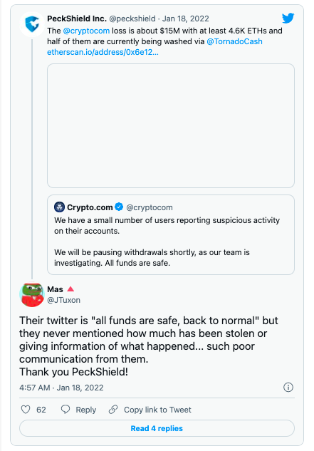Image resolution: width=314 pixels, height=451 pixels.
Task: Open the @cryptocom mention link
Action: (x=86, y=31)
